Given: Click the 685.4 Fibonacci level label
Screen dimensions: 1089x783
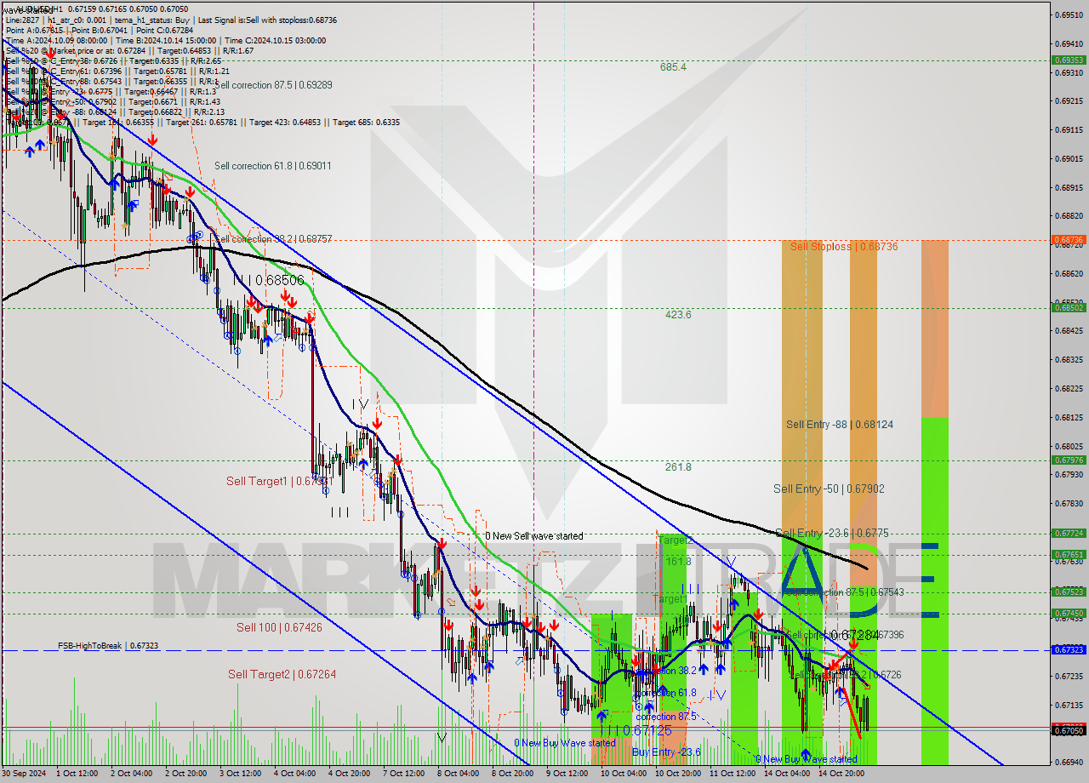Looking at the screenshot, I should point(673,66).
